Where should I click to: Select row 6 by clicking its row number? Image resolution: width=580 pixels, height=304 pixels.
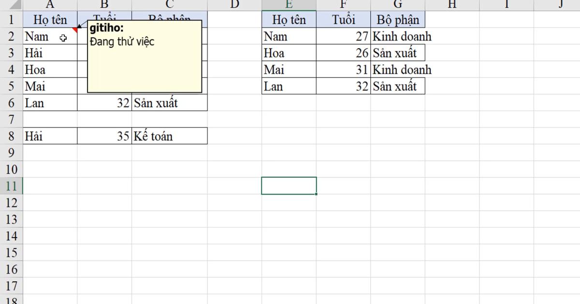[10, 103]
